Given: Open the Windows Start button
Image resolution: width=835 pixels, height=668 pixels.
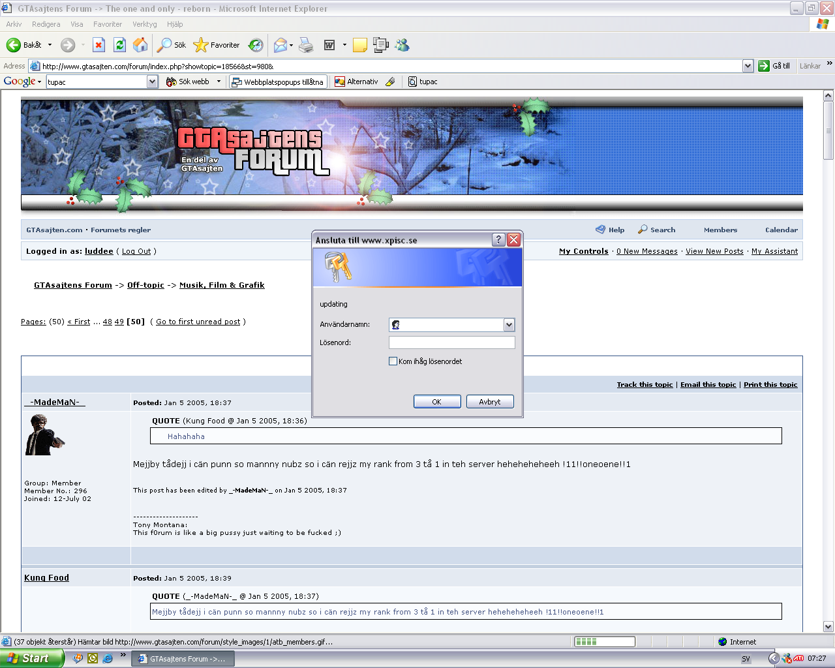Looking at the screenshot, I should click(31, 659).
